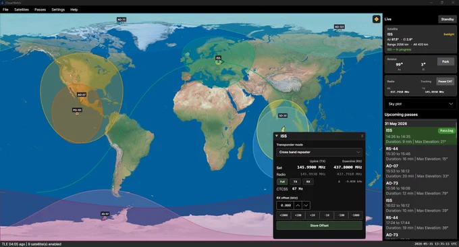Open the Passes menu
This screenshot has width=459, height=247.
(x=40, y=9)
